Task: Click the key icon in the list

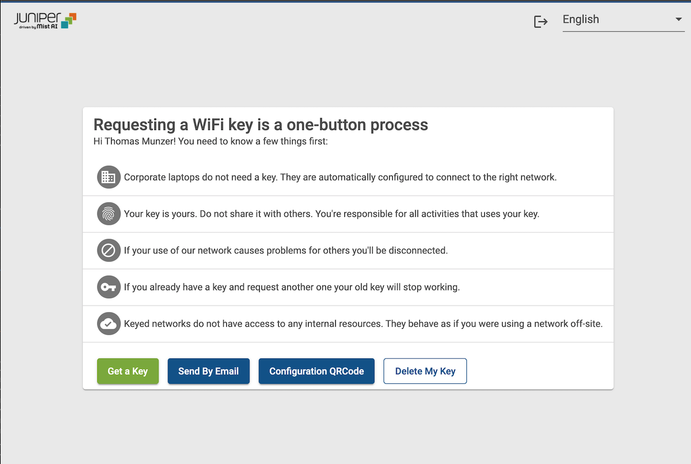Action: click(x=108, y=287)
